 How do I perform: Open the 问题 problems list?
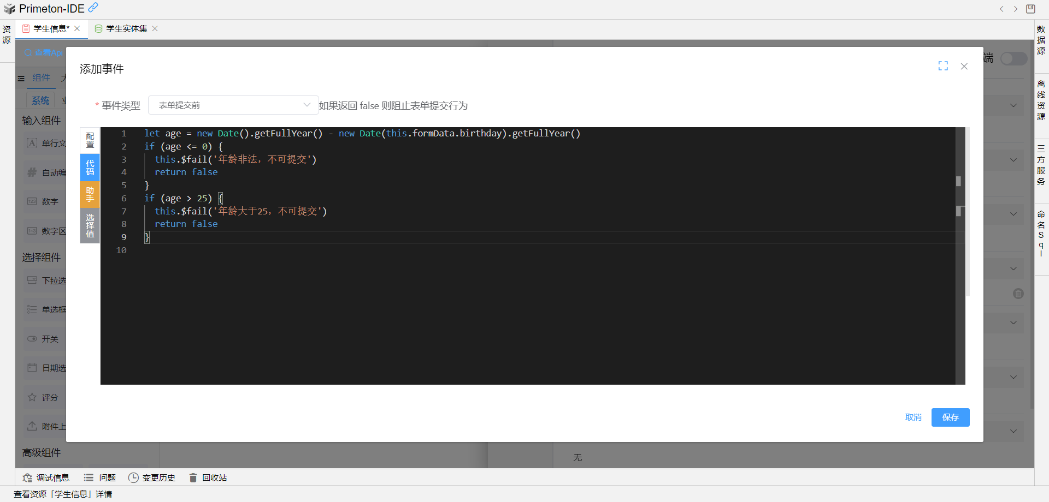click(x=100, y=477)
